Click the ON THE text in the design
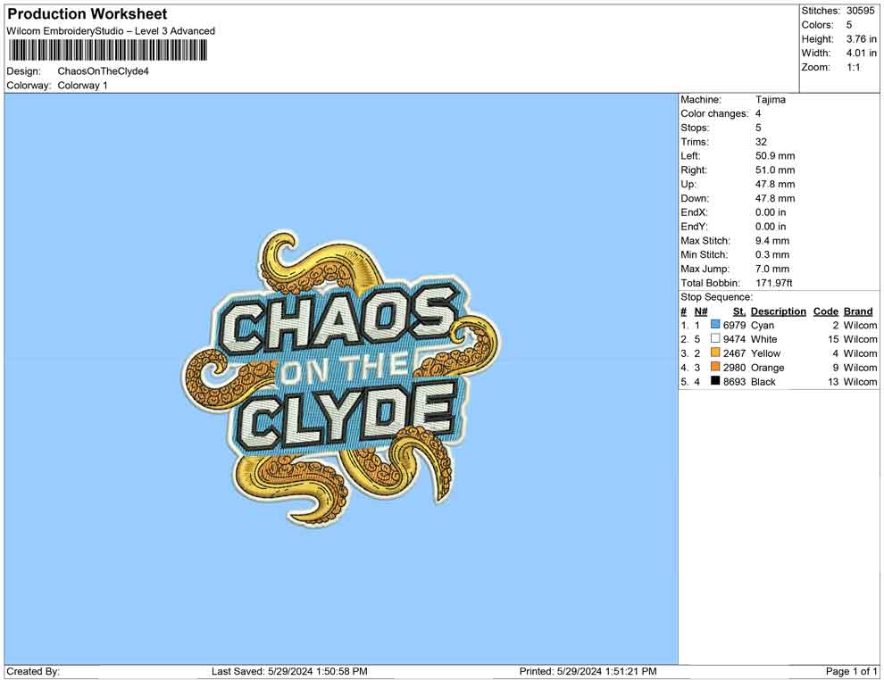This screenshot has width=884, height=680. point(344,369)
